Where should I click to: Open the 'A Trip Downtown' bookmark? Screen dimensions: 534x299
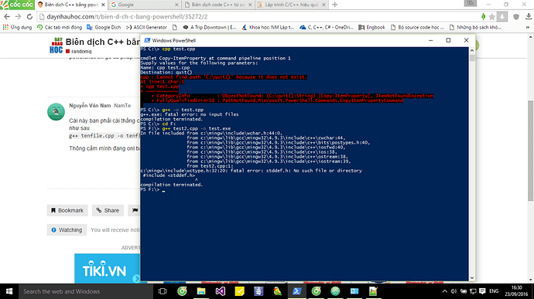click(210, 27)
